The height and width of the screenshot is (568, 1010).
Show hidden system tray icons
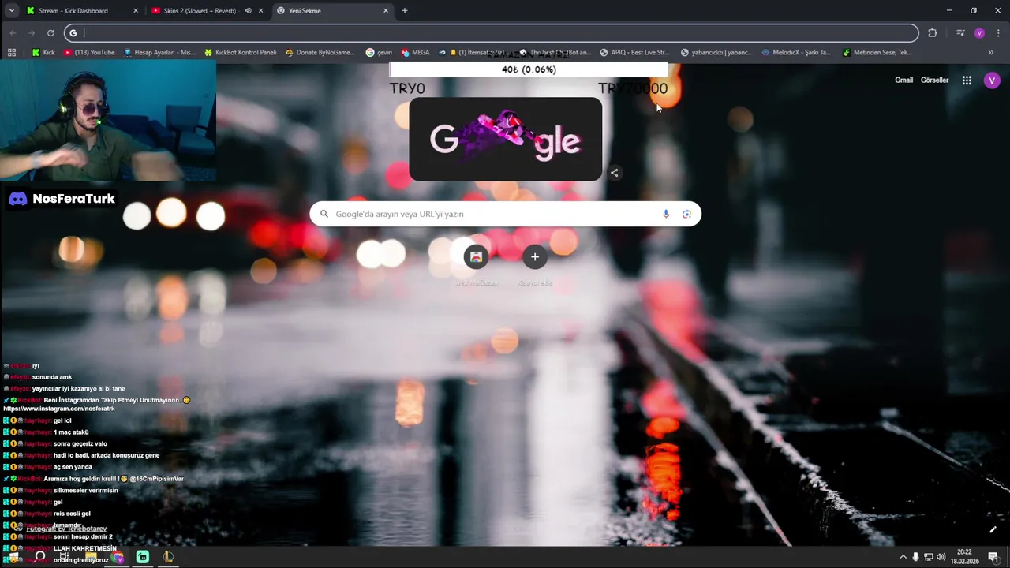click(903, 557)
